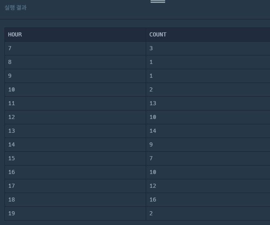270x225 pixels.
Task: Click the COUNT value 16
Action: tap(153, 200)
